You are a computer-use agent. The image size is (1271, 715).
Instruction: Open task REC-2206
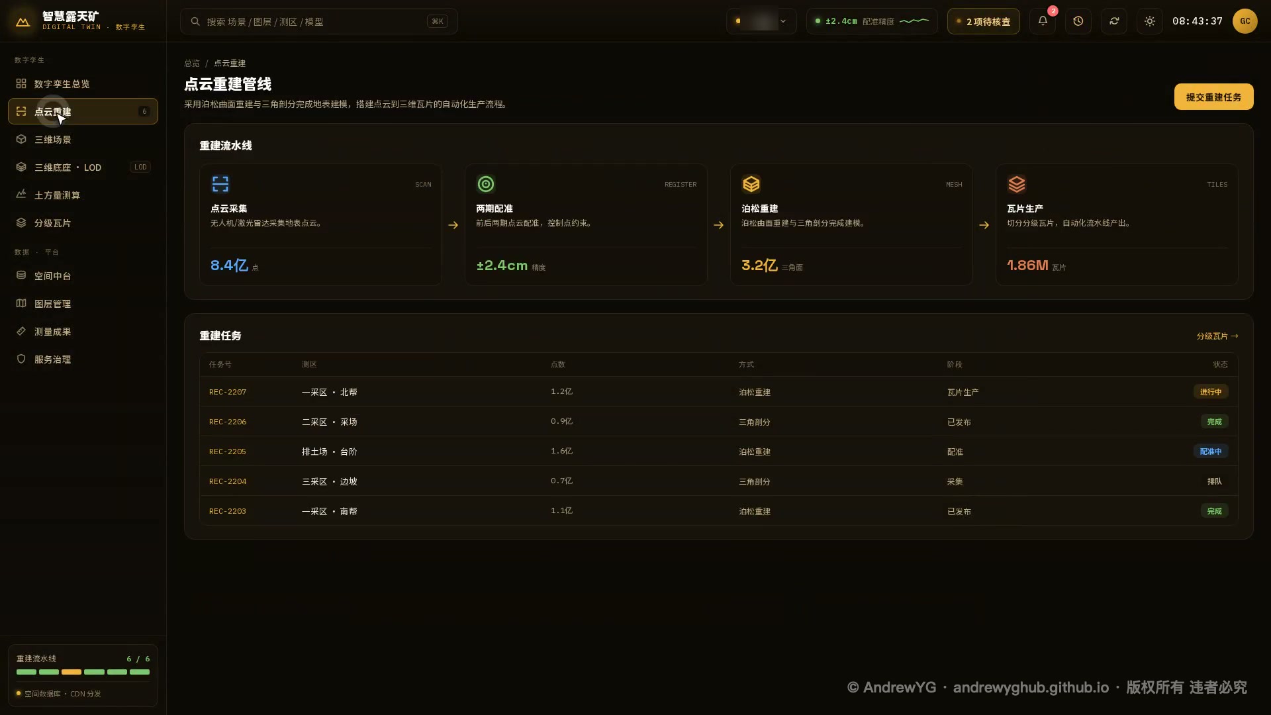(228, 422)
